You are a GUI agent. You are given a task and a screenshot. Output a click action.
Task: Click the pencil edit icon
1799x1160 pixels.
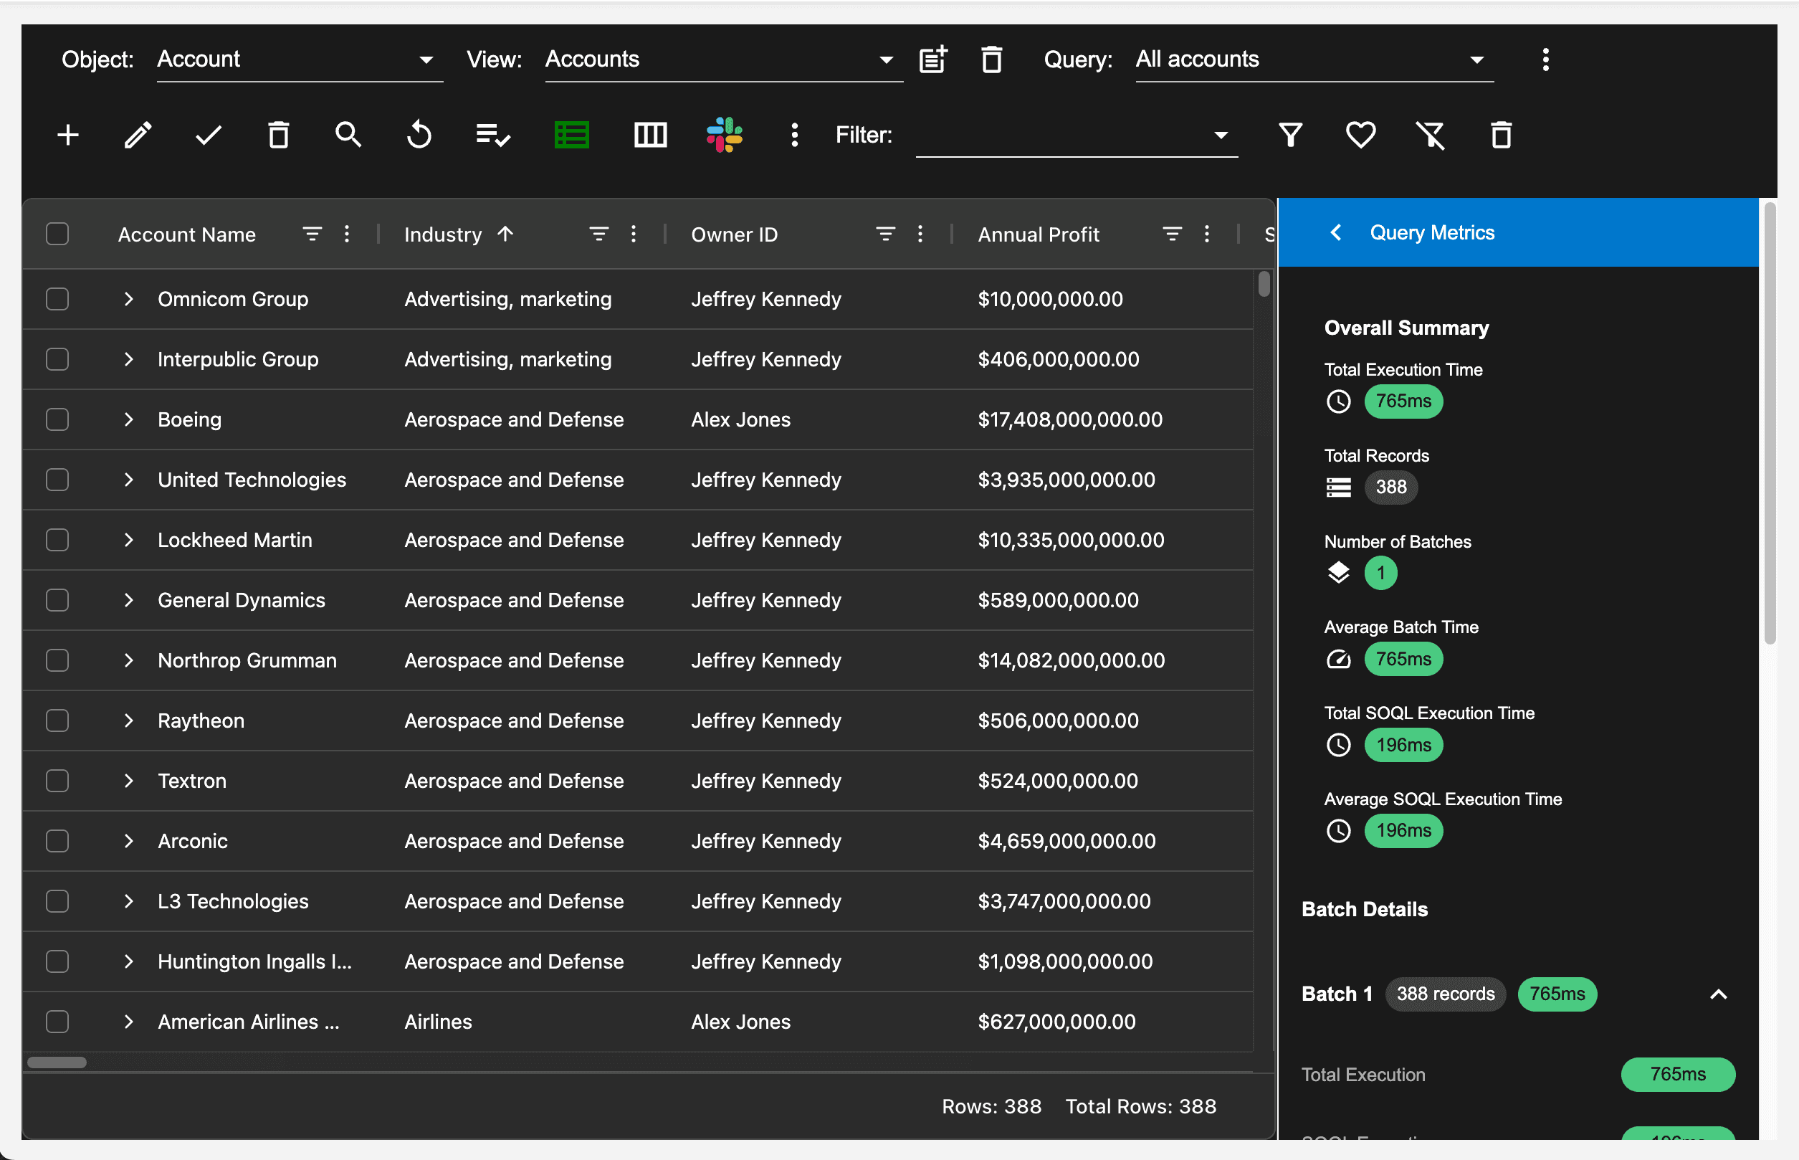point(138,136)
